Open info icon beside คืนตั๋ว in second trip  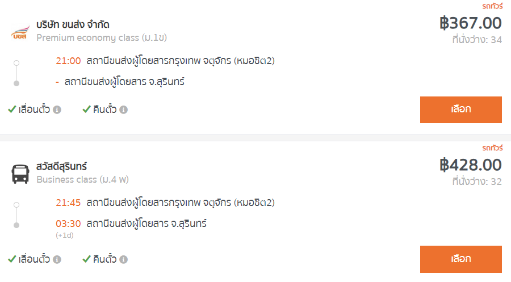(124, 259)
